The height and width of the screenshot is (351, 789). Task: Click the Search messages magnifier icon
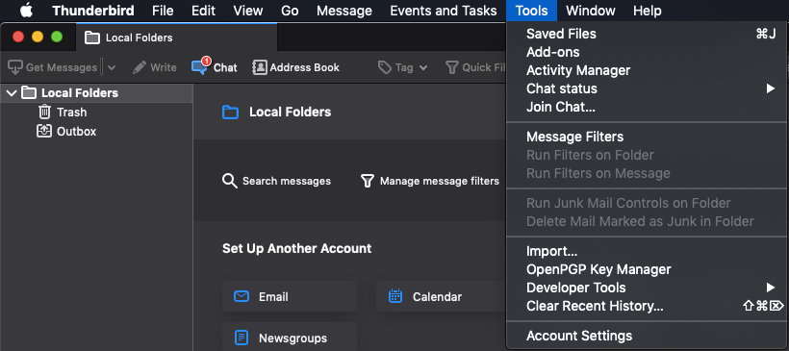pyautogui.click(x=229, y=181)
